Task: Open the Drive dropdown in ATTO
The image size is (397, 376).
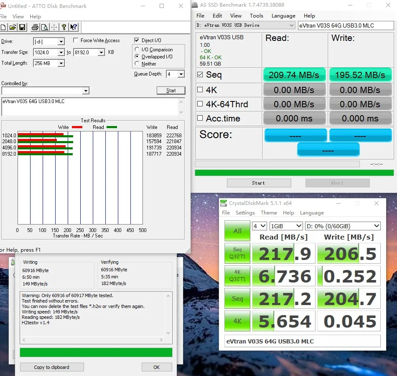Action: tap(61, 41)
